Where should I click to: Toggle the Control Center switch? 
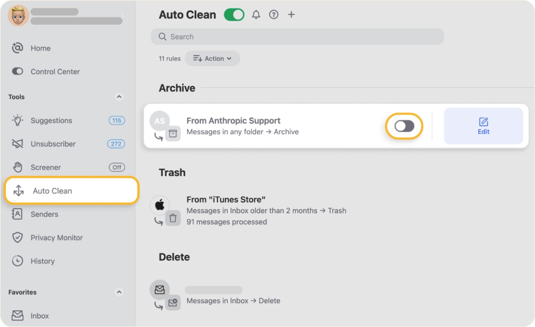(x=17, y=71)
